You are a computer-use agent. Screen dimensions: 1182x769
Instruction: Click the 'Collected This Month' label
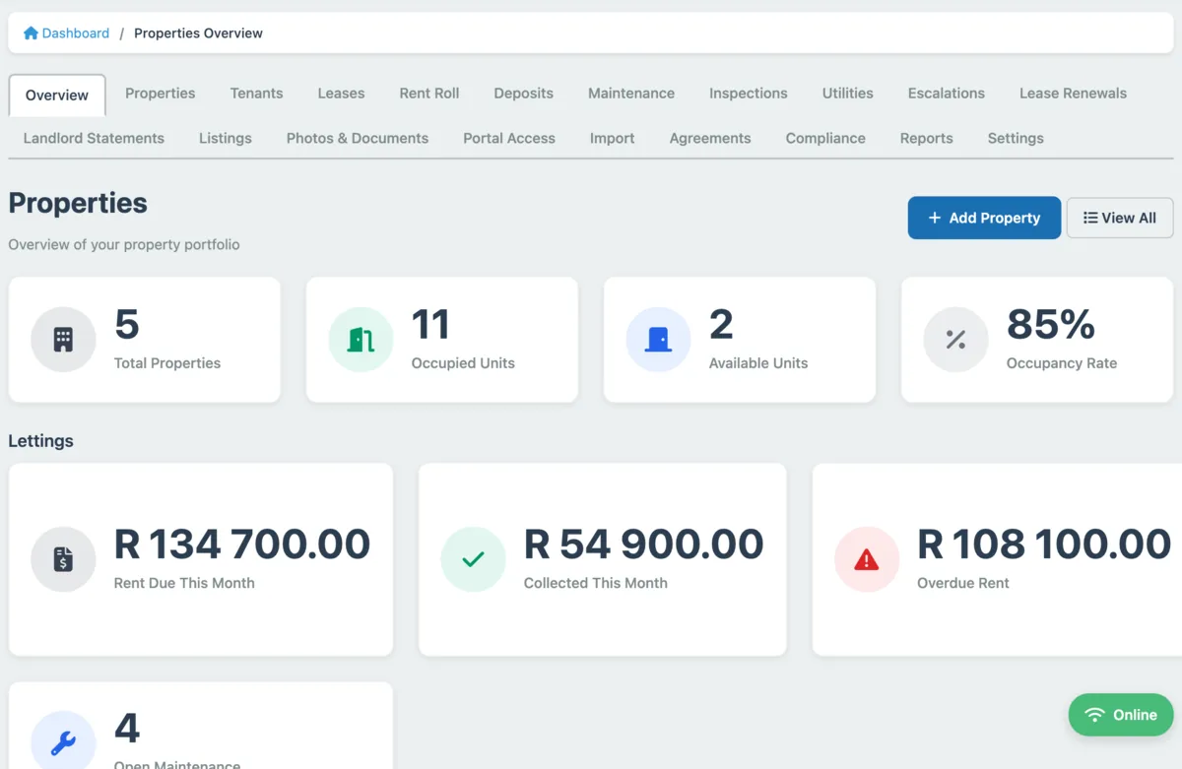coord(596,583)
